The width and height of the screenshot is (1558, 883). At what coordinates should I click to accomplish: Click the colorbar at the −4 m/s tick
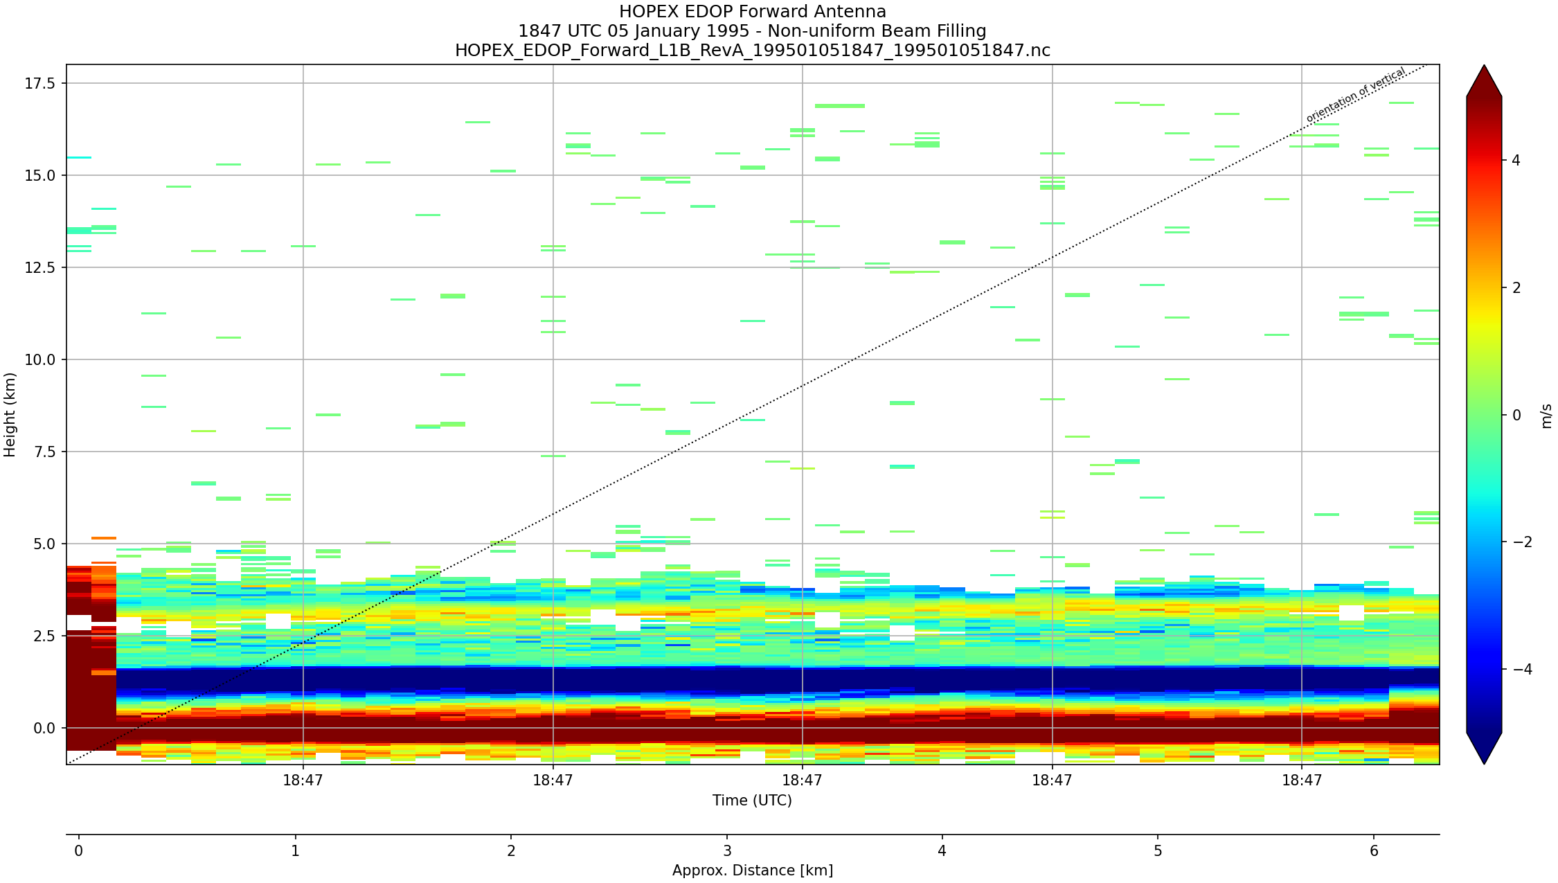1484,669
